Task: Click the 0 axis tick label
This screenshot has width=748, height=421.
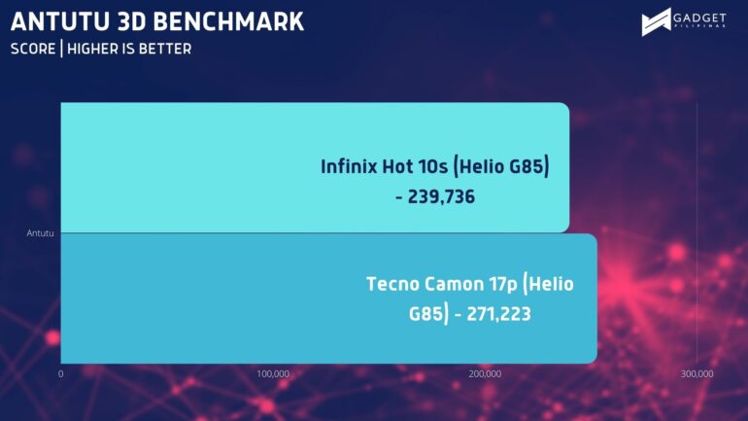Action: [60, 373]
